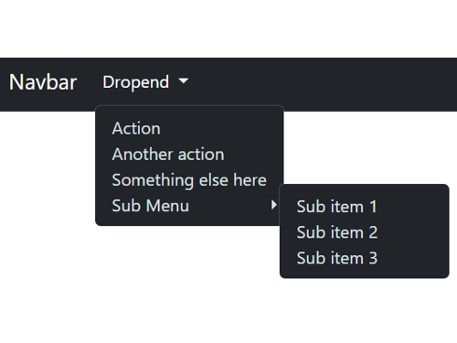The height and width of the screenshot is (343, 457).
Task: Click the Sub Menu right arrow icon
Action: pyautogui.click(x=274, y=205)
